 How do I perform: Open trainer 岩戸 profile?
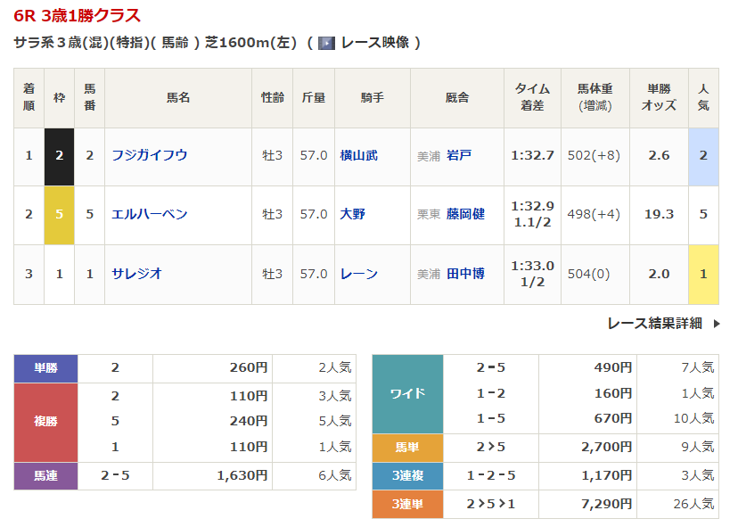(459, 155)
